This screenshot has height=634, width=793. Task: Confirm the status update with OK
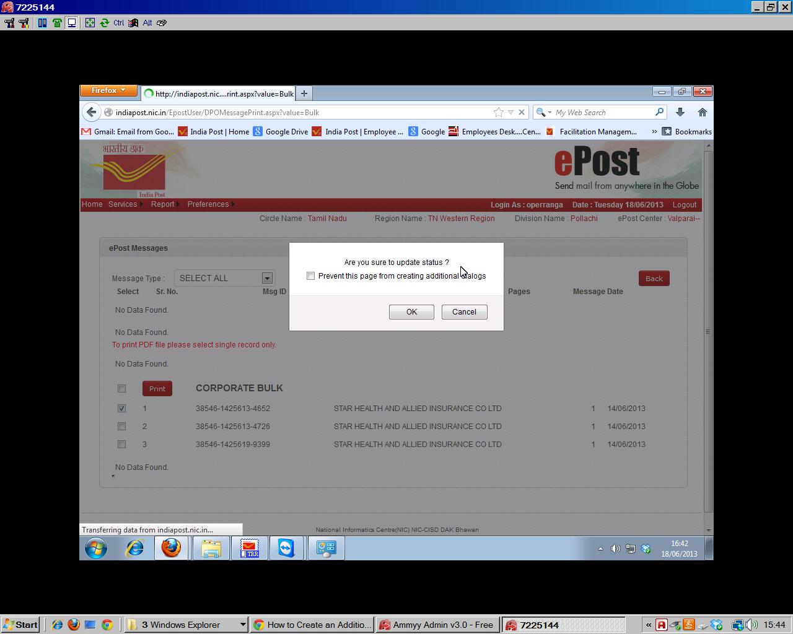411,311
